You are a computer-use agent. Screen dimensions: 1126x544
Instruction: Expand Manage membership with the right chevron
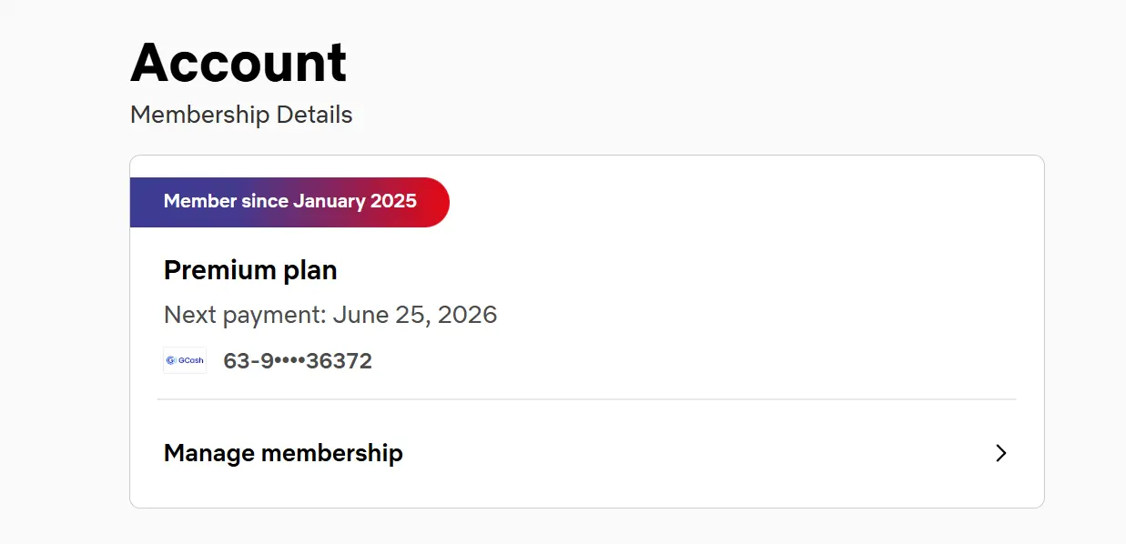click(1000, 453)
